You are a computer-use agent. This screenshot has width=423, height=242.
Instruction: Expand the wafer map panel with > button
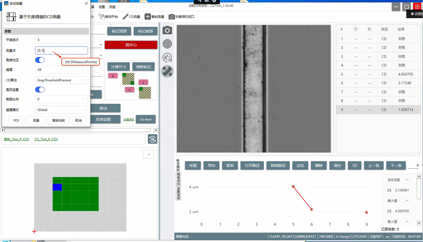coord(148,154)
